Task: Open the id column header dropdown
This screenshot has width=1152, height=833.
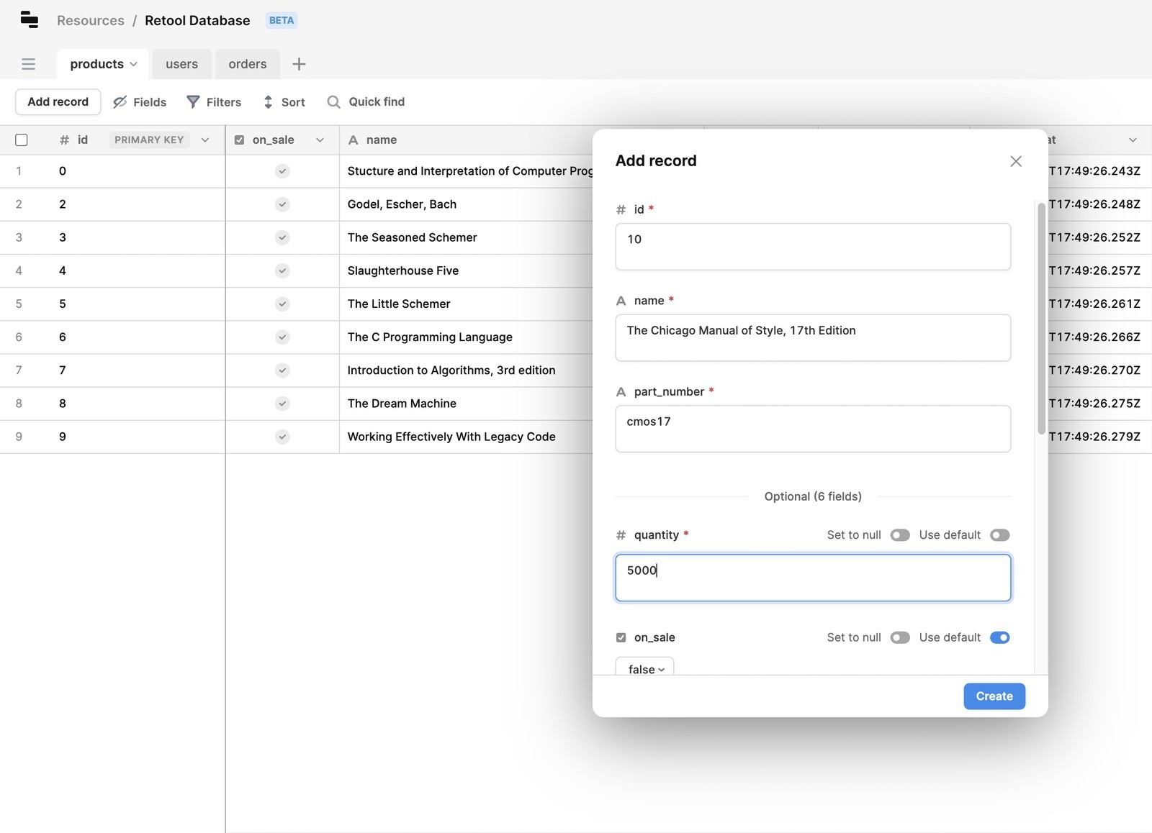Action: 205,140
